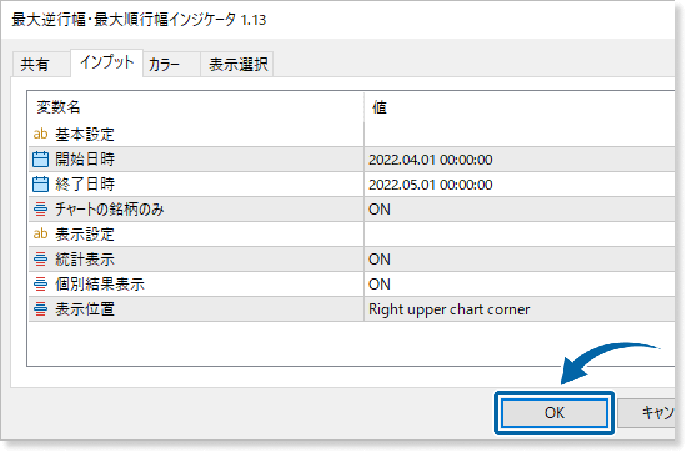
Task: Click the enum icon beside 表示位置
Action: tap(41, 309)
